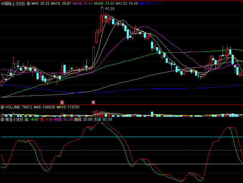Screen dimensions: 243x183
Task: Select the MA5: 30.33 label
Action: (x=40, y=4)
